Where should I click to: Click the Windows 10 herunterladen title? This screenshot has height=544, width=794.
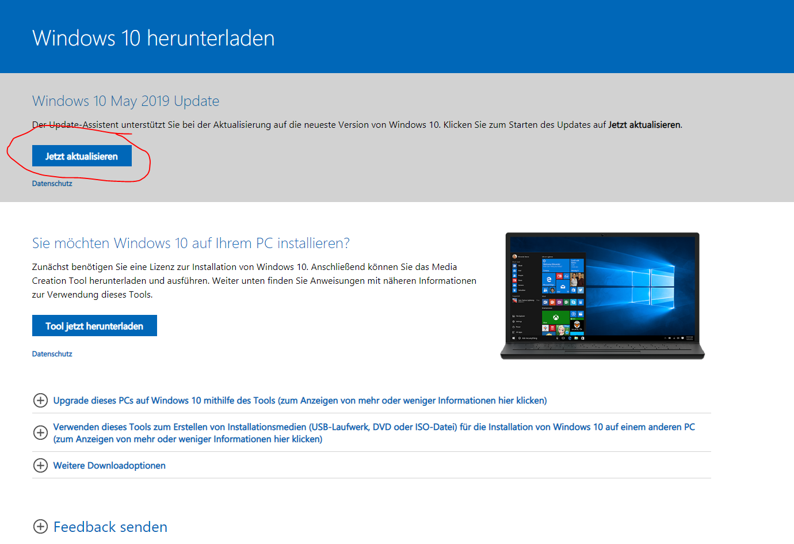point(154,38)
